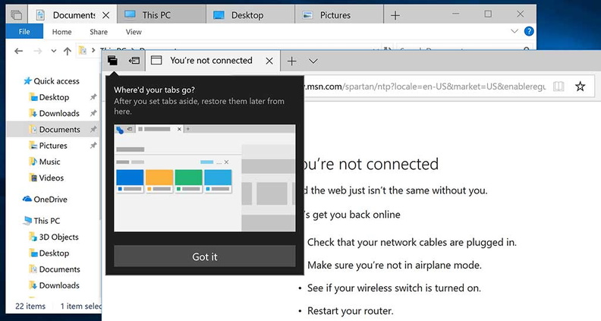Go up one folder level
The width and height of the screenshot is (601, 321).
(x=68, y=51)
